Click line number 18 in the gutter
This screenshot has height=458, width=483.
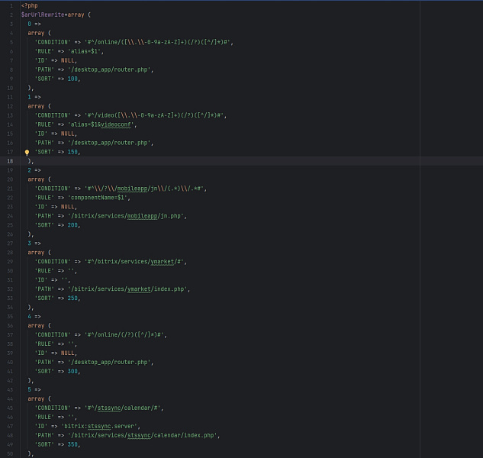10,161
